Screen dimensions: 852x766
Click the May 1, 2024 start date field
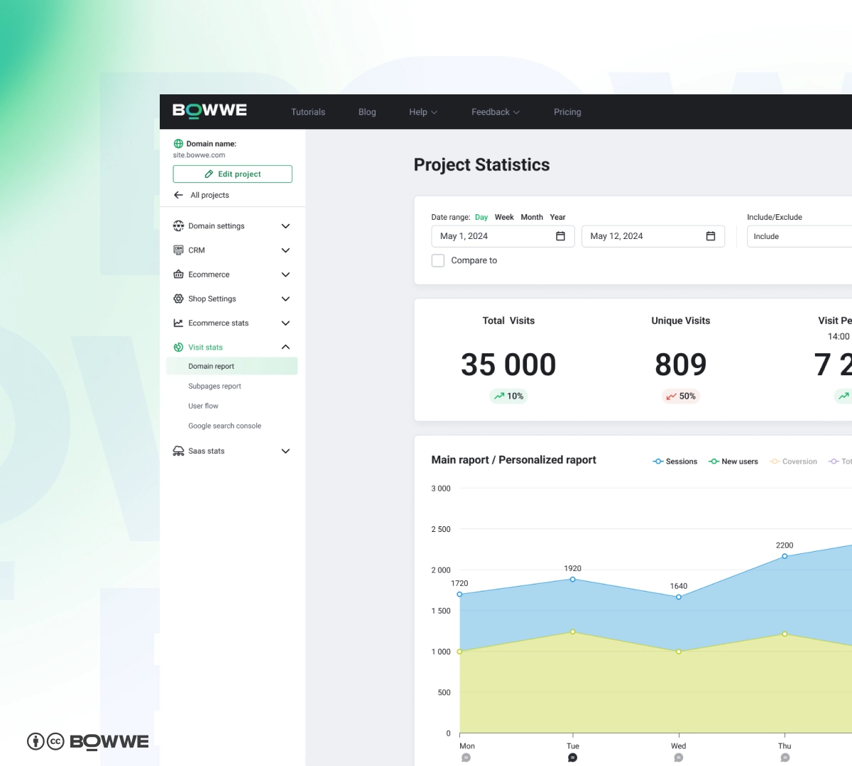click(x=503, y=236)
